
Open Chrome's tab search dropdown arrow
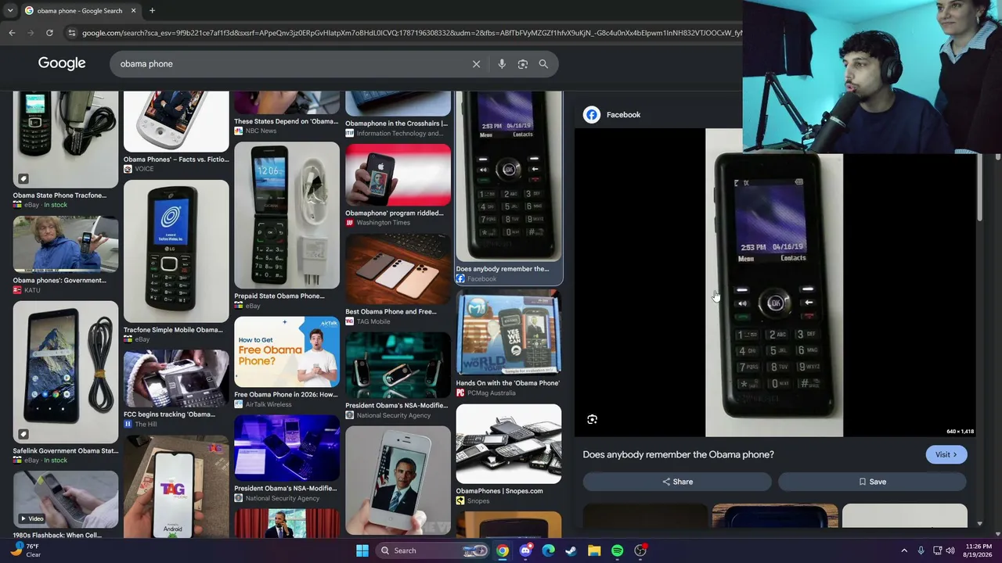[x=10, y=11]
